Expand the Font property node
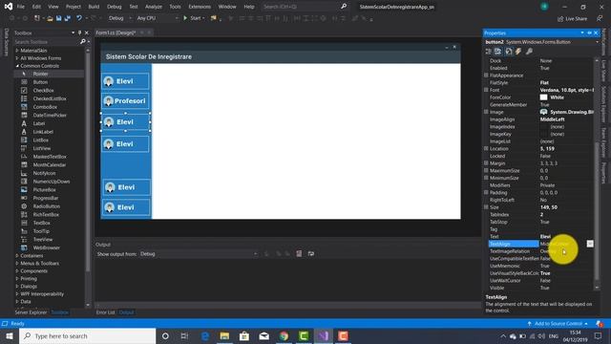Image resolution: width=611 pixels, height=344 pixels. tap(486, 90)
